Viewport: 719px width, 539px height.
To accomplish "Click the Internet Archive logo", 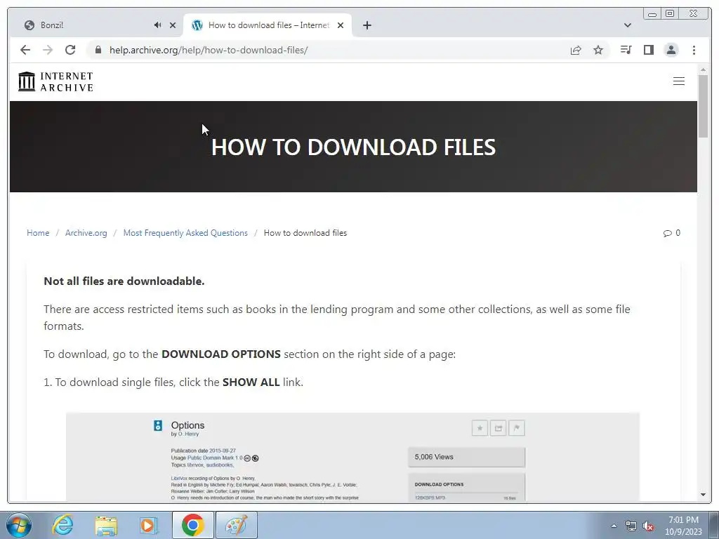I will (x=55, y=81).
